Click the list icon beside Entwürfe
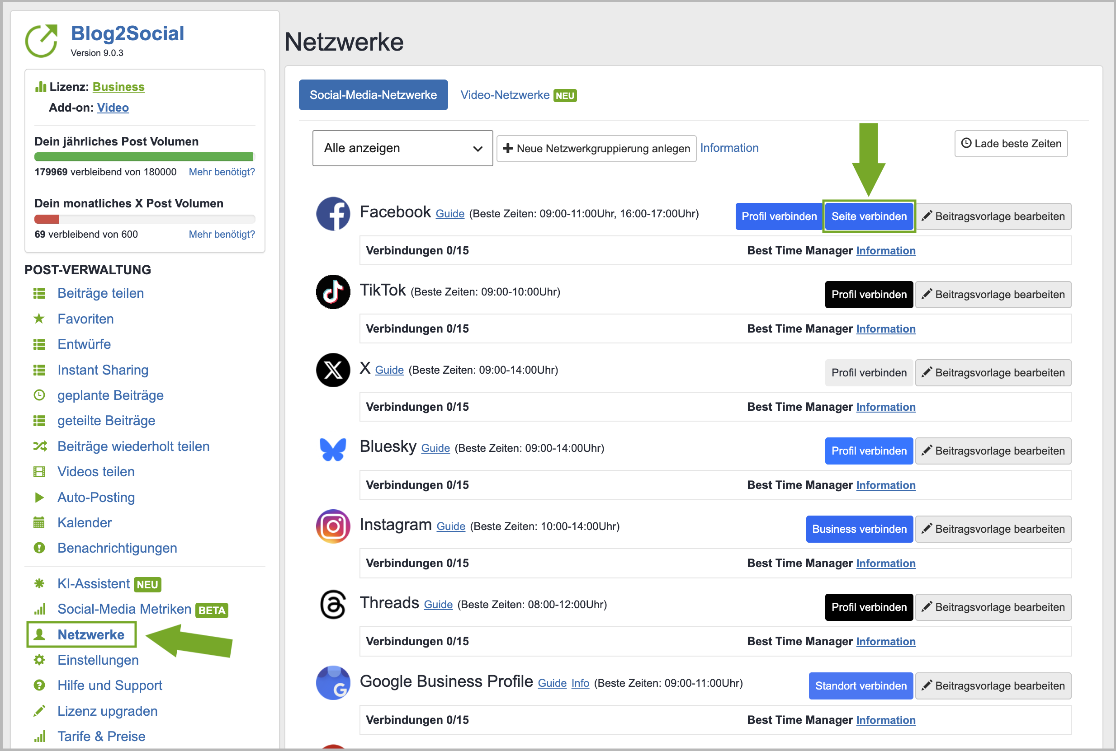The width and height of the screenshot is (1116, 751). [39, 344]
